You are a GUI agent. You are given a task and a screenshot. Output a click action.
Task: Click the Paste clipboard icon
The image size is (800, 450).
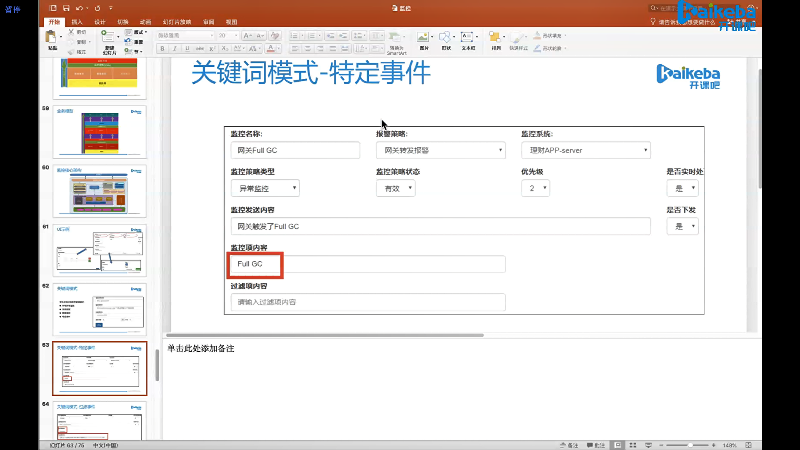[x=51, y=37]
